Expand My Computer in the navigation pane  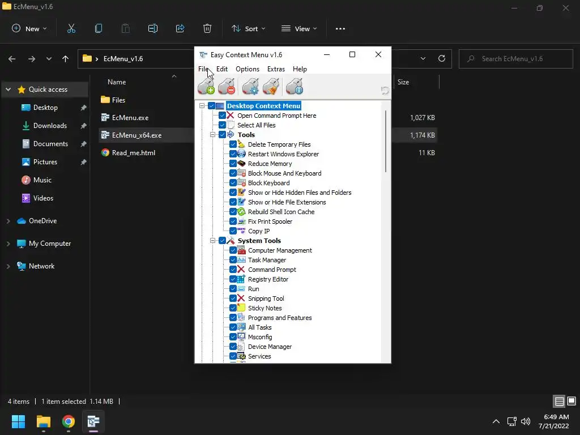pos(8,244)
